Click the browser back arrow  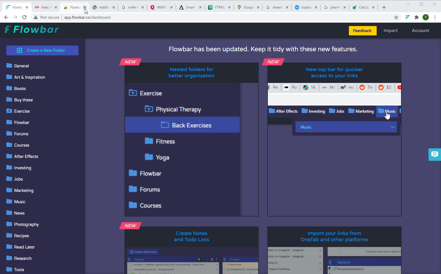pos(6,17)
